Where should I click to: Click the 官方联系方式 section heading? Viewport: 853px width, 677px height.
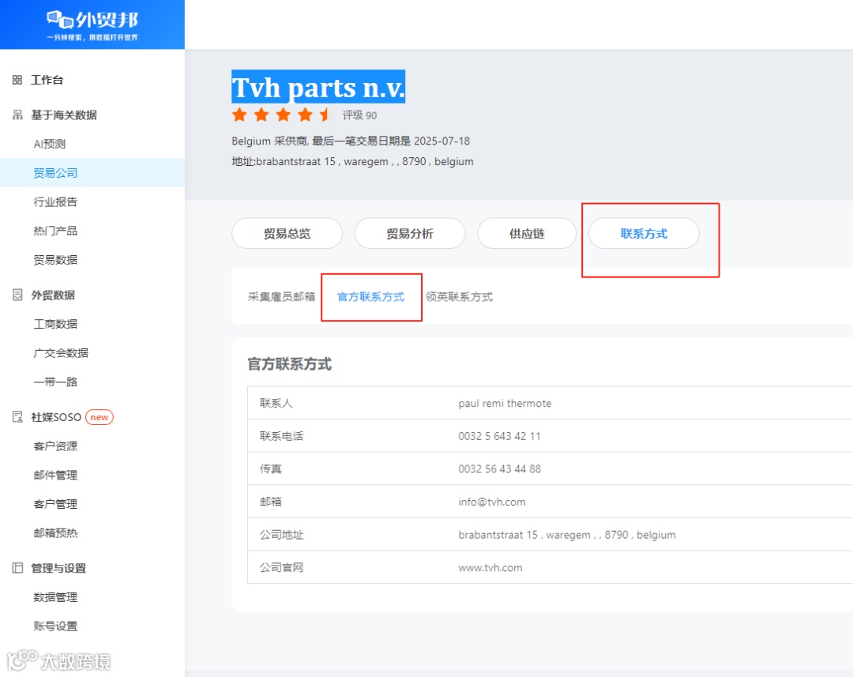[x=289, y=364]
